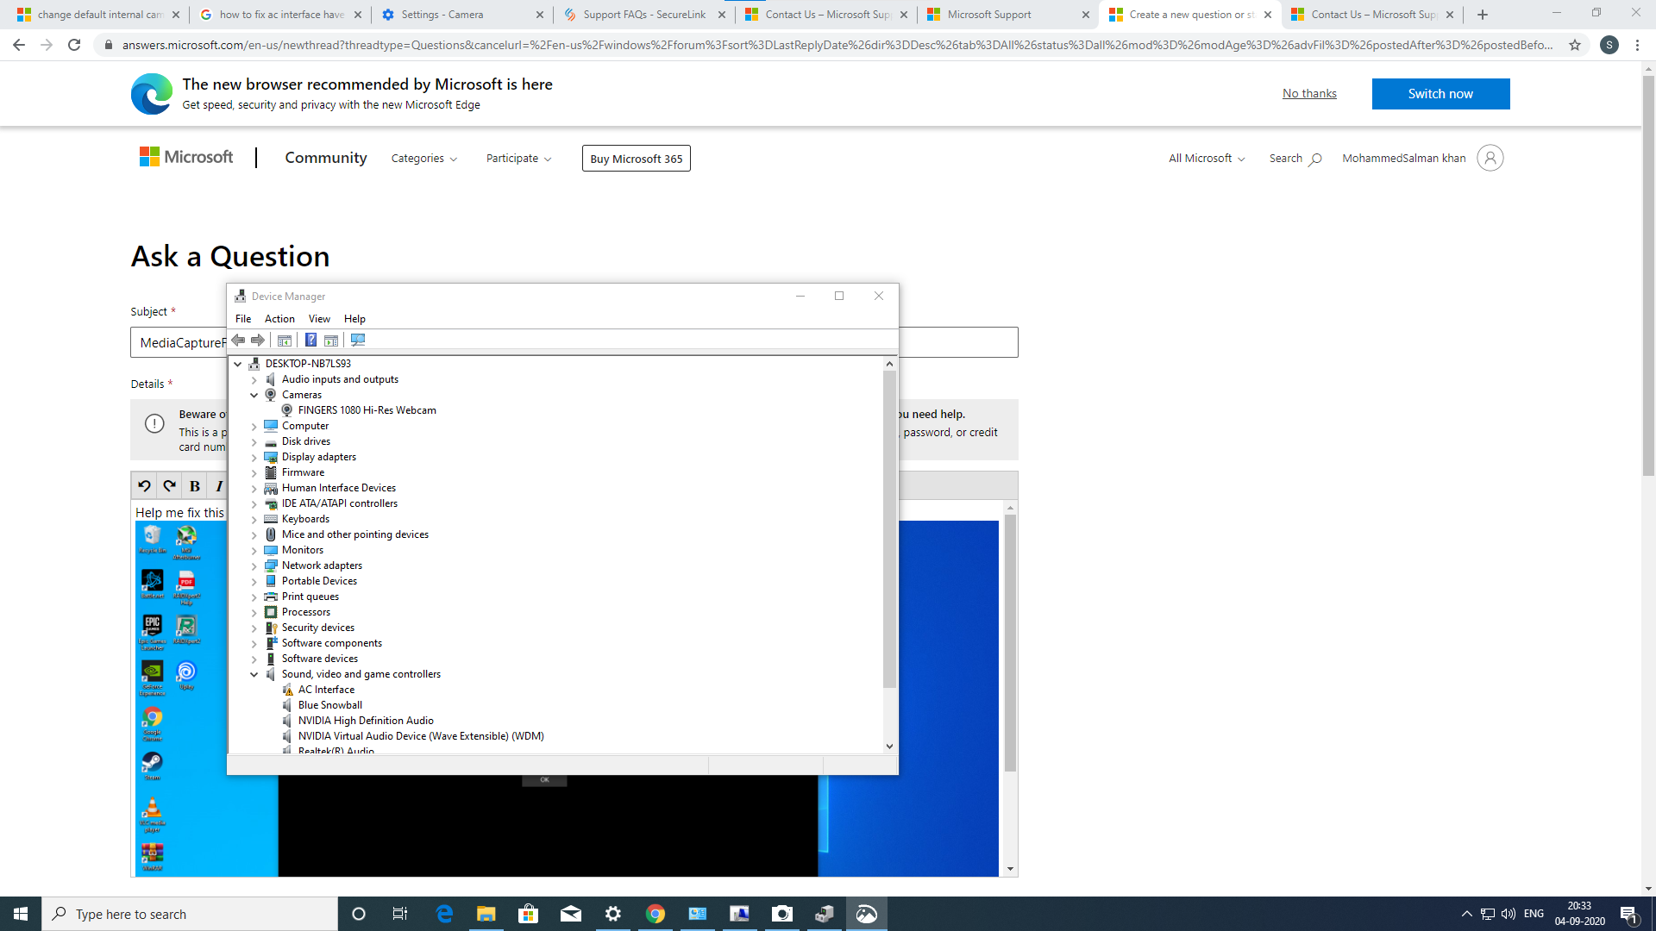Screen dimensions: 1656x931
Task: Click the Cortana circle on taskbar
Action: 359,914
